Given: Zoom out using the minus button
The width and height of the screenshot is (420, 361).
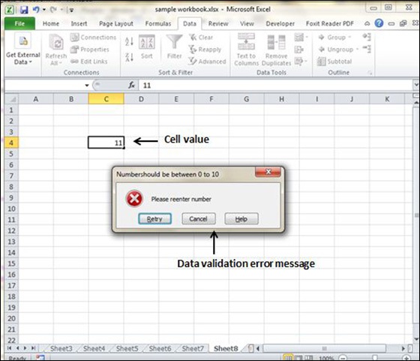Looking at the screenshot, I should pos(343,358).
